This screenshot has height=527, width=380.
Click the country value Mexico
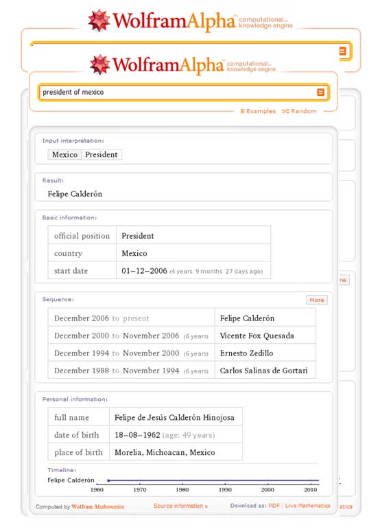pyautogui.click(x=134, y=253)
